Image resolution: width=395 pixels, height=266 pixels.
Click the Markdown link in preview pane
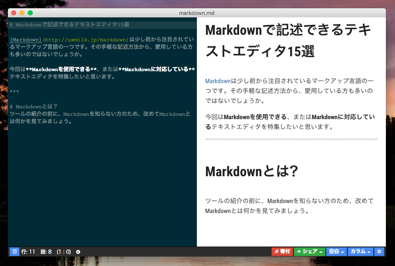(218, 81)
